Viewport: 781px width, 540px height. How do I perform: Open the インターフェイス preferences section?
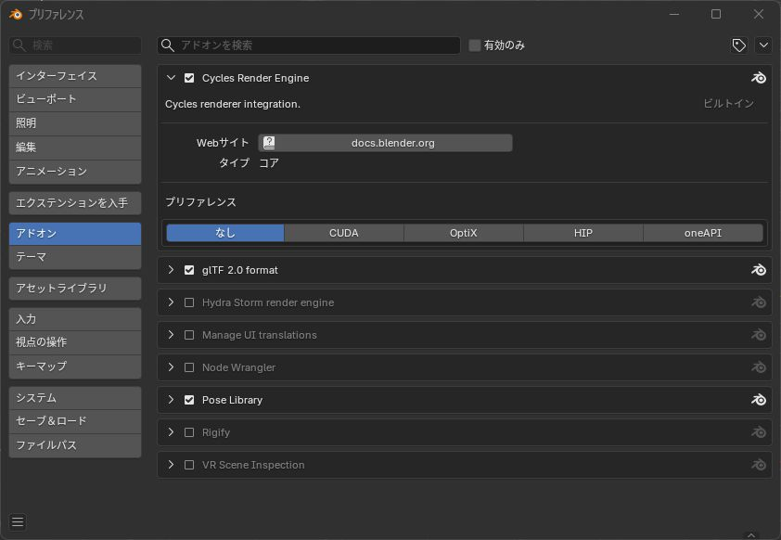pyautogui.click(x=75, y=76)
